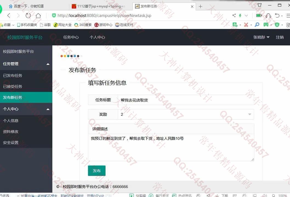The image size is (290, 197).
Task: Open 已接受任务 in the sidebar
Action: click(x=26, y=86)
